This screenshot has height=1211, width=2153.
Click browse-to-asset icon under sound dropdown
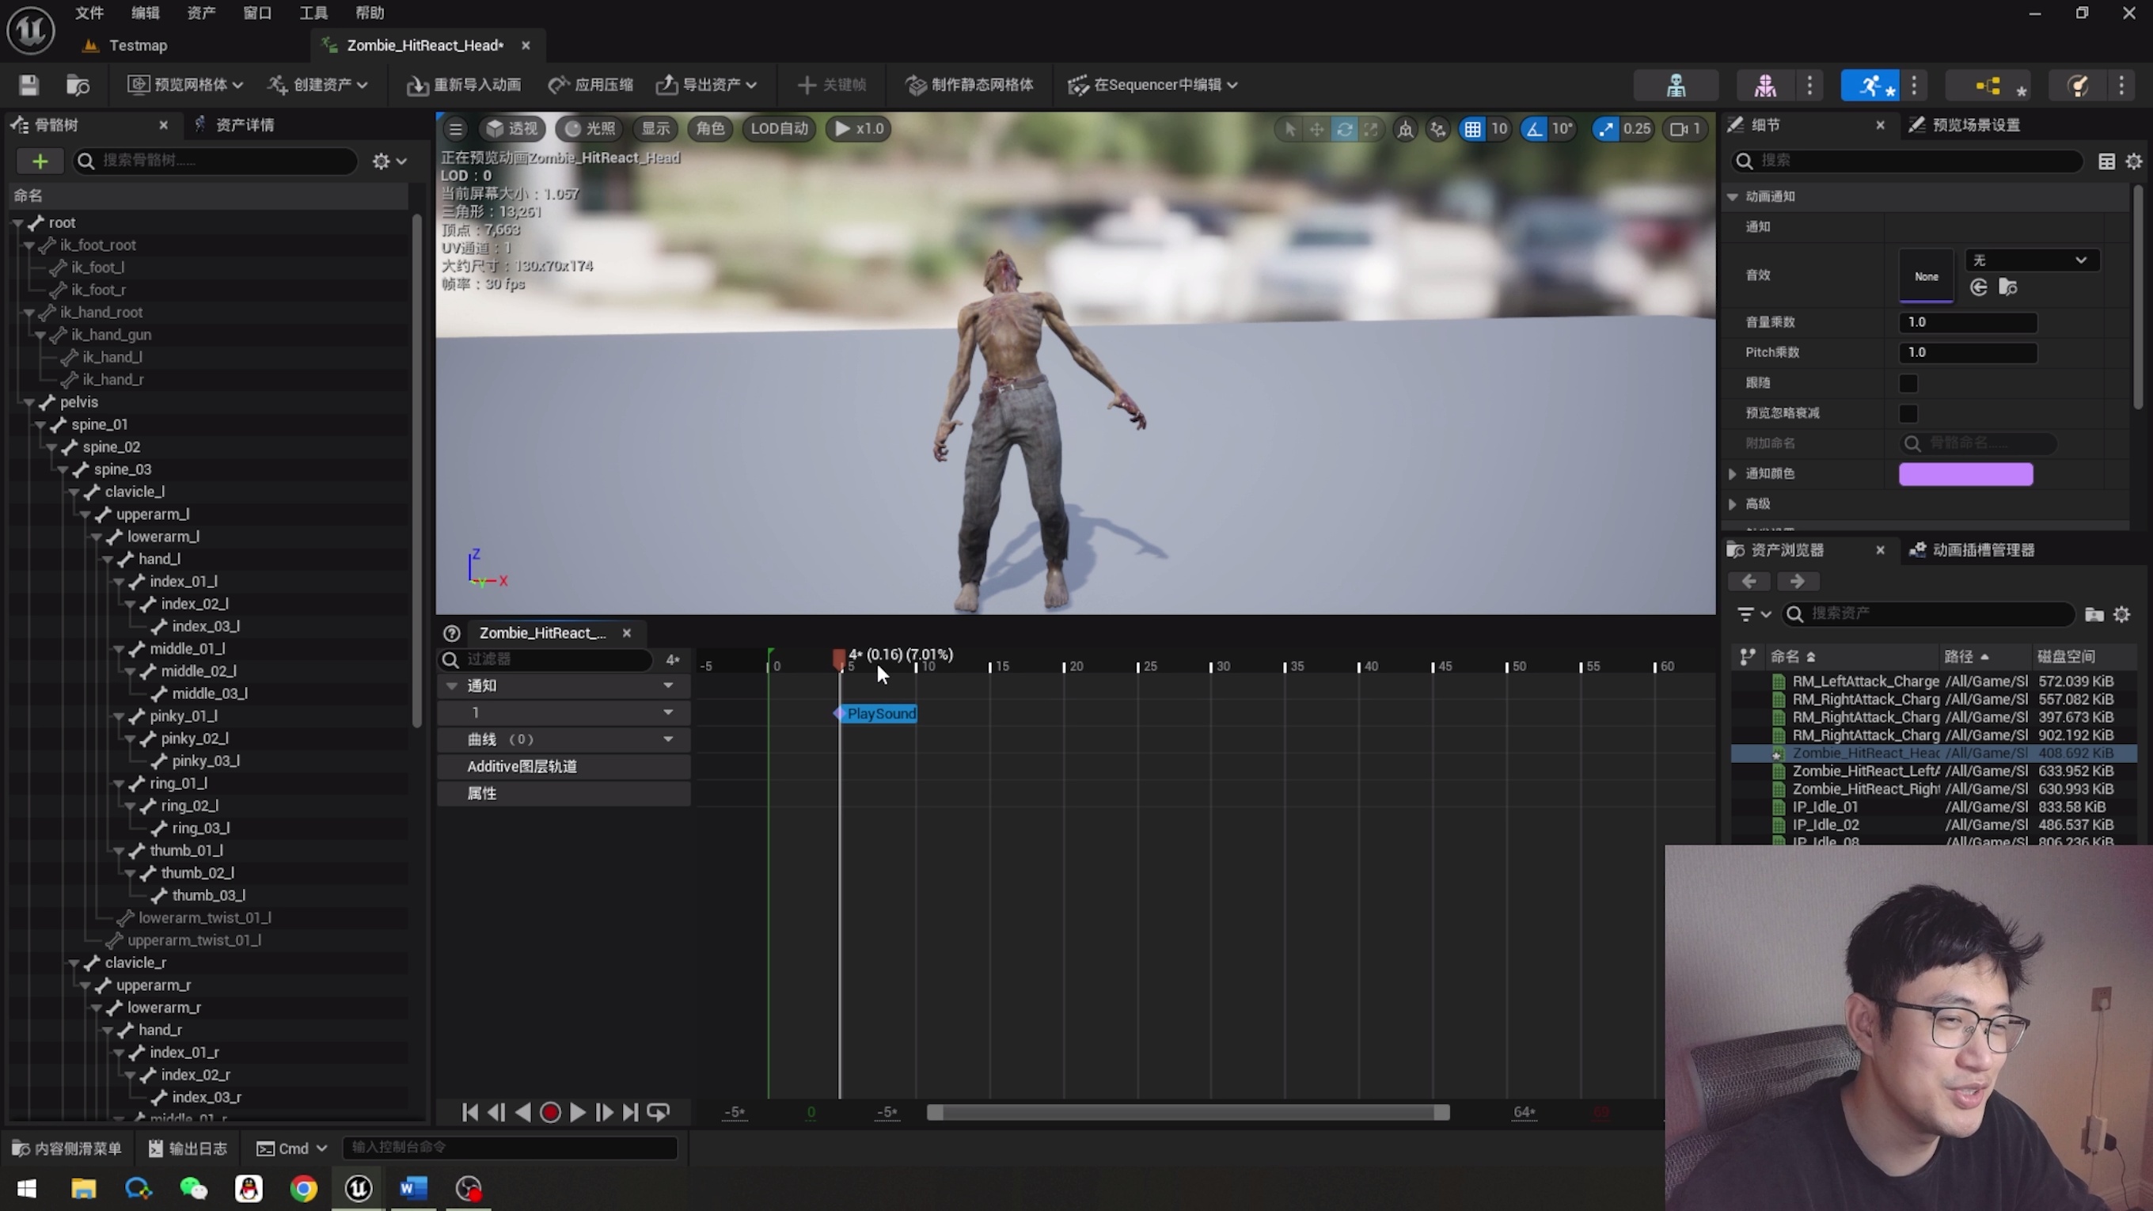[2007, 287]
